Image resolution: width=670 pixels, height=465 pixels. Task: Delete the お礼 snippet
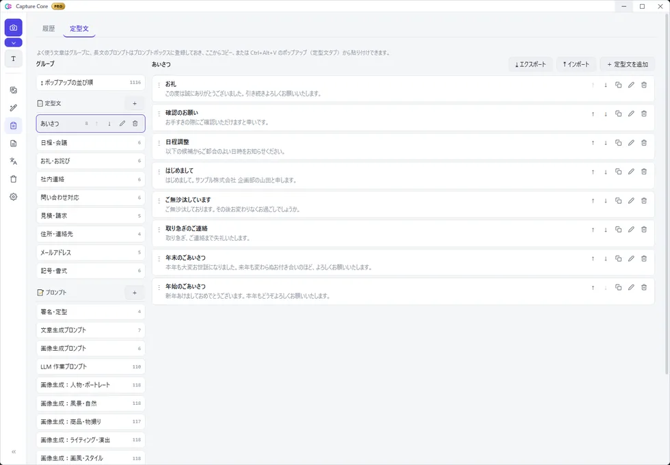click(x=644, y=85)
